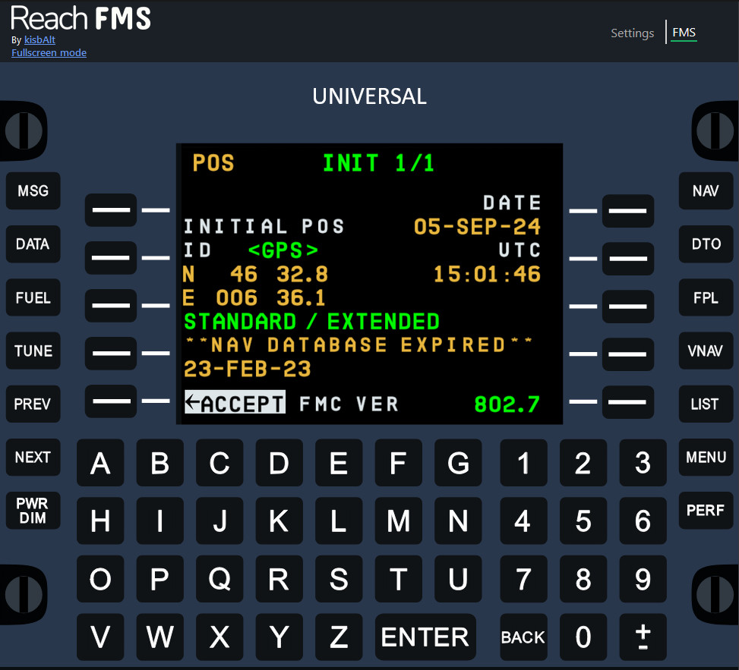
Task: Turn the top-left brightness knob
Action: tap(23, 131)
